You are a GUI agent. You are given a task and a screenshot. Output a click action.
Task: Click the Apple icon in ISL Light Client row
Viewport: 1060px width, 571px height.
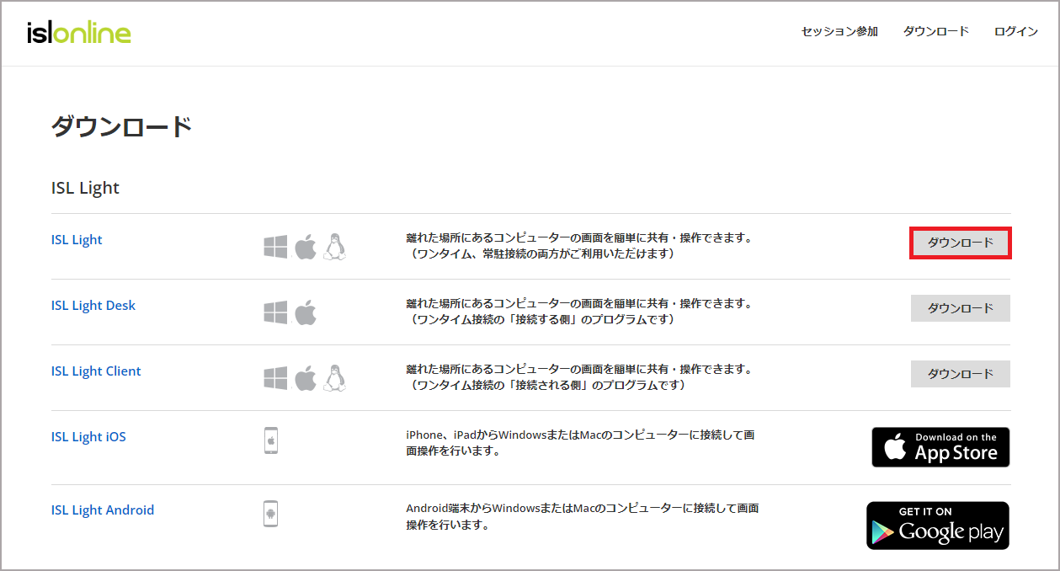click(305, 378)
